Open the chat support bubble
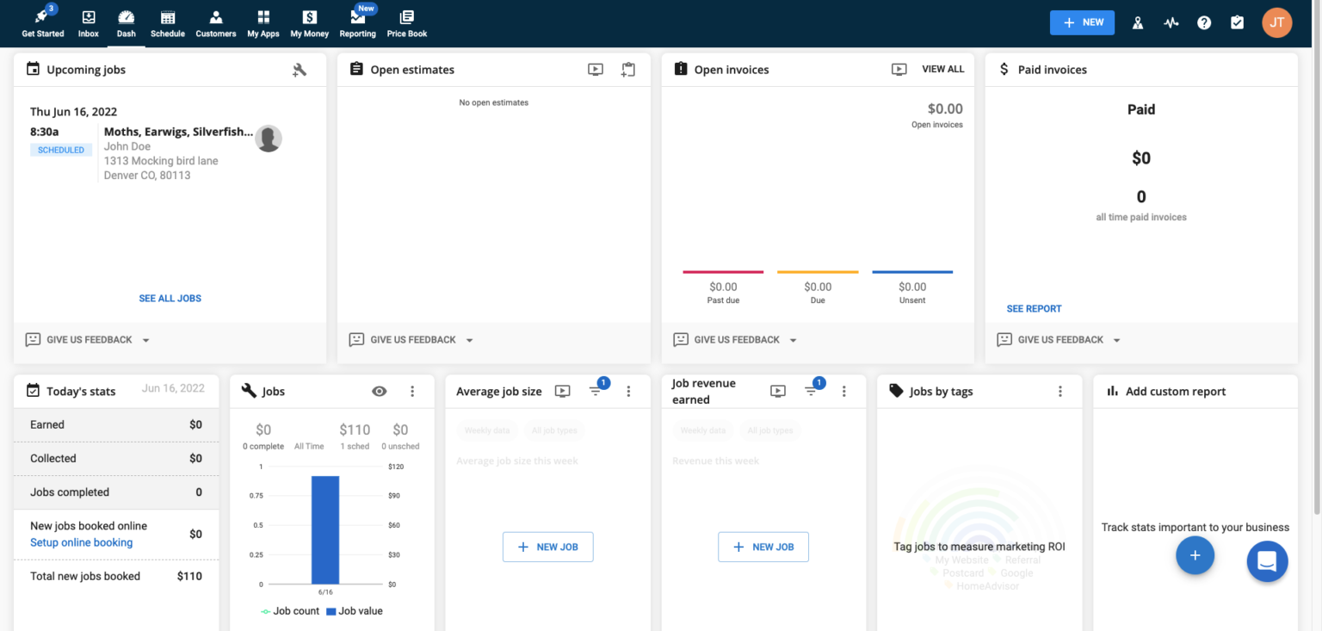The width and height of the screenshot is (1322, 631). pyautogui.click(x=1267, y=561)
